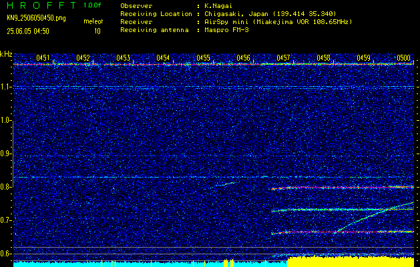Image resolution: width=420 pixels, height=267 pixels.
Task: Click the 0452 time marker
Action: tap(83, 57)
